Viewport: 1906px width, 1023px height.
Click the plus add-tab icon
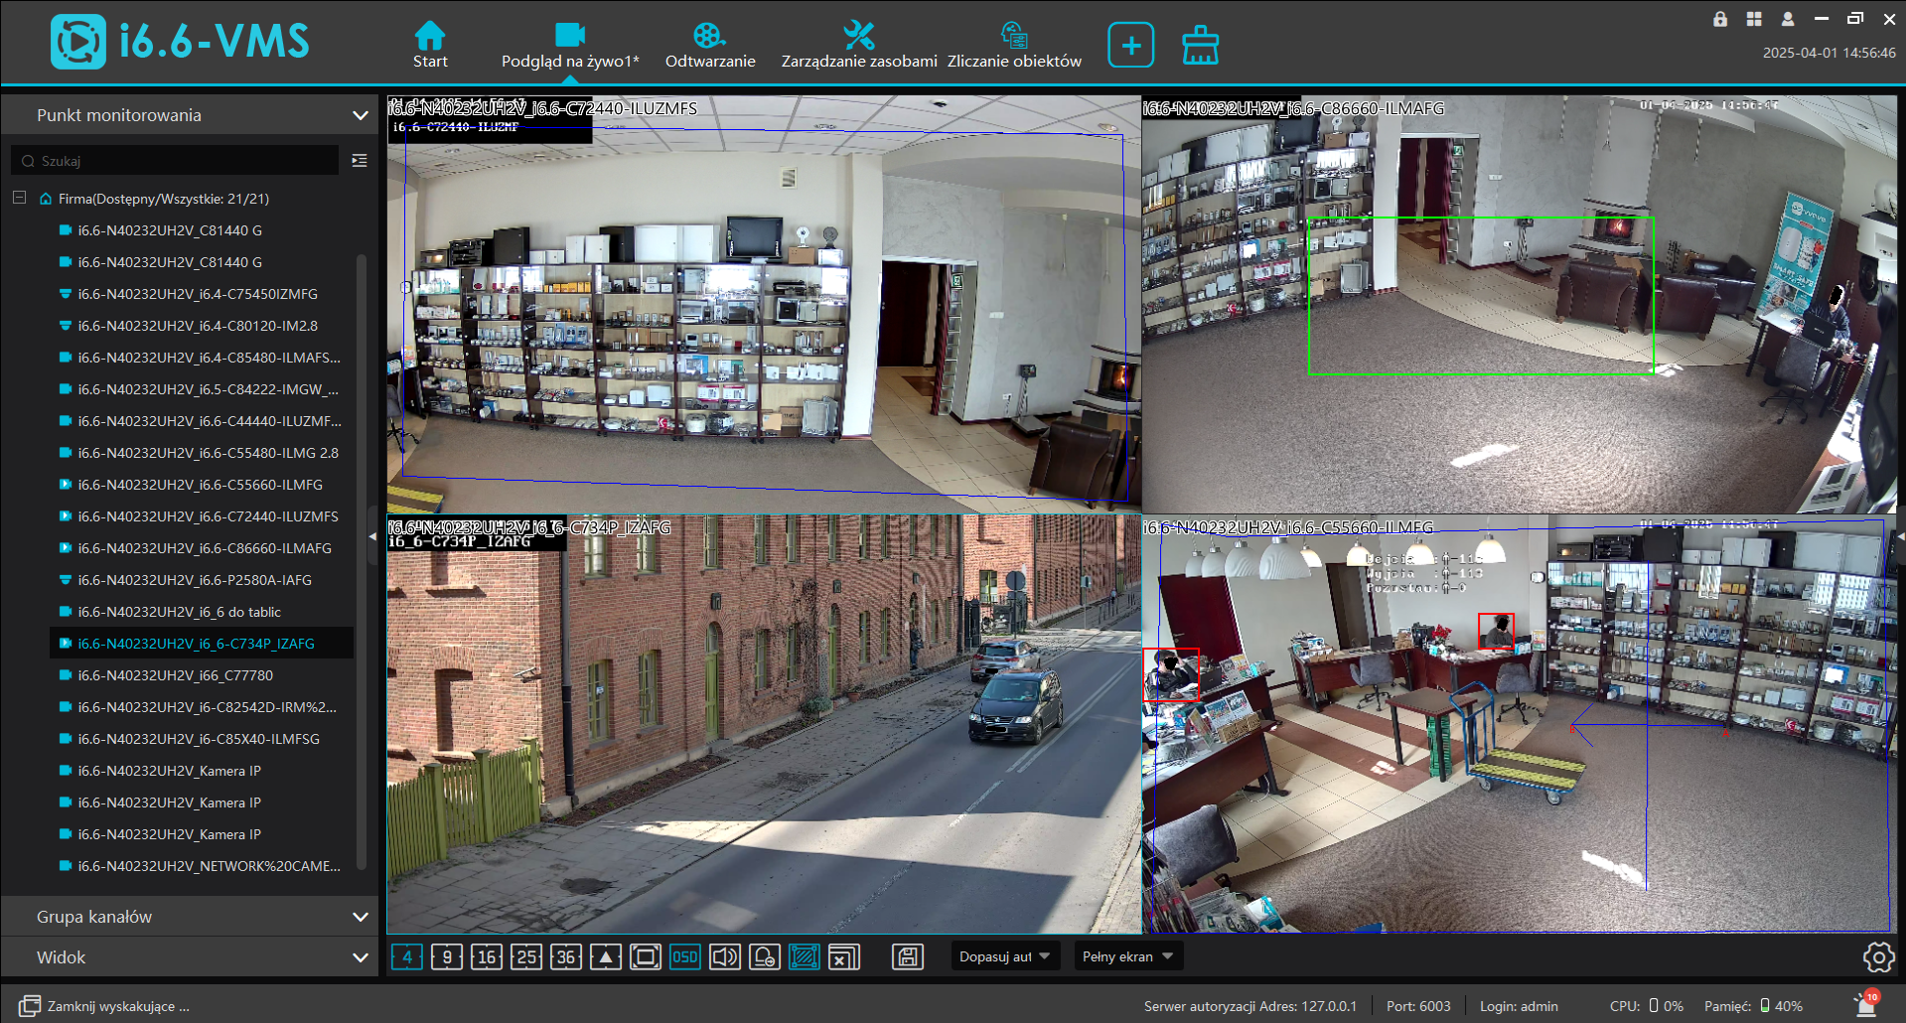click(1130, 46)
